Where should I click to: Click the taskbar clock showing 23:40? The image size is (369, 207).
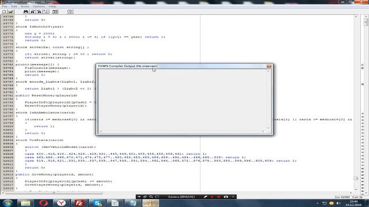353,203
